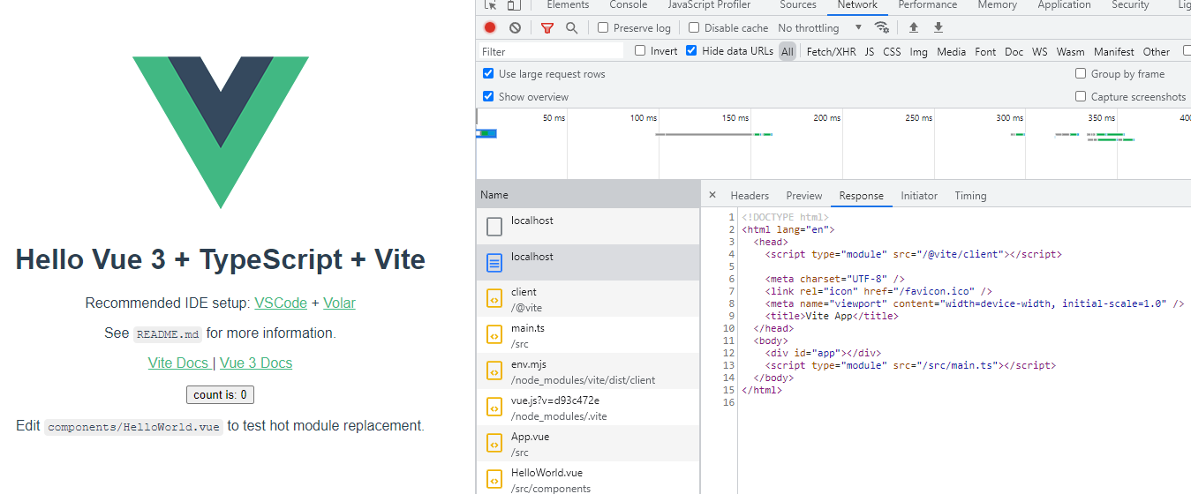Show the request Headers tab
Screen dimensions: 1191x494
point(750,196)
